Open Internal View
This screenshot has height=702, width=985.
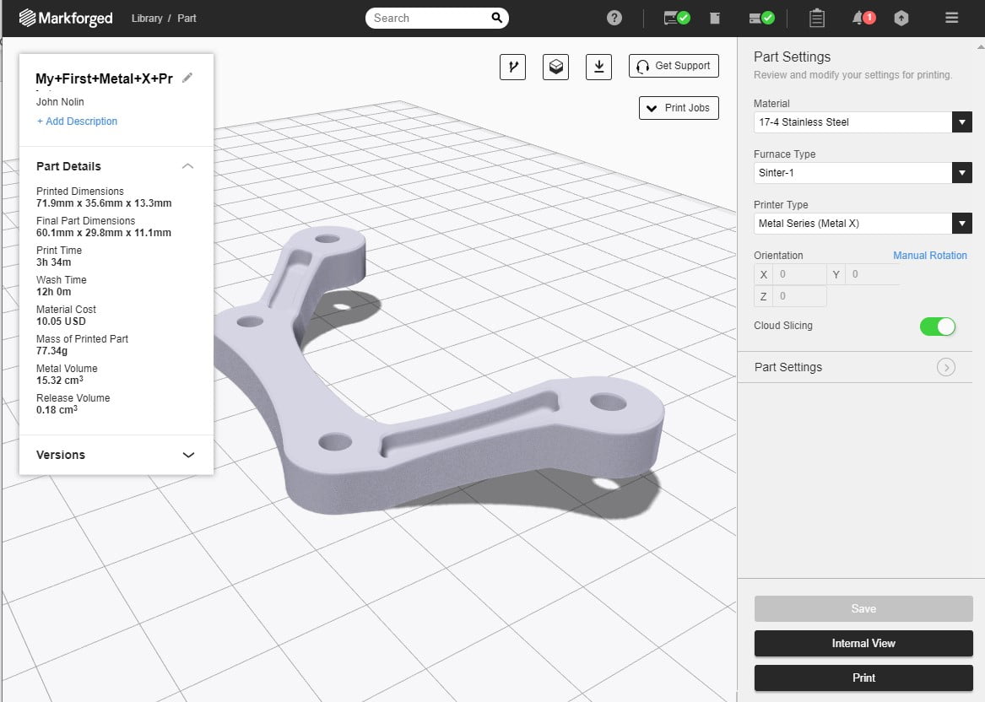click(x=863, y=644)
